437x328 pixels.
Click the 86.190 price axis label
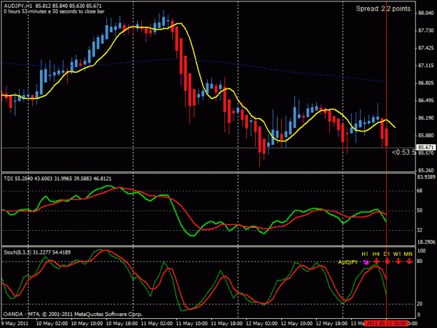pos(426,118)
